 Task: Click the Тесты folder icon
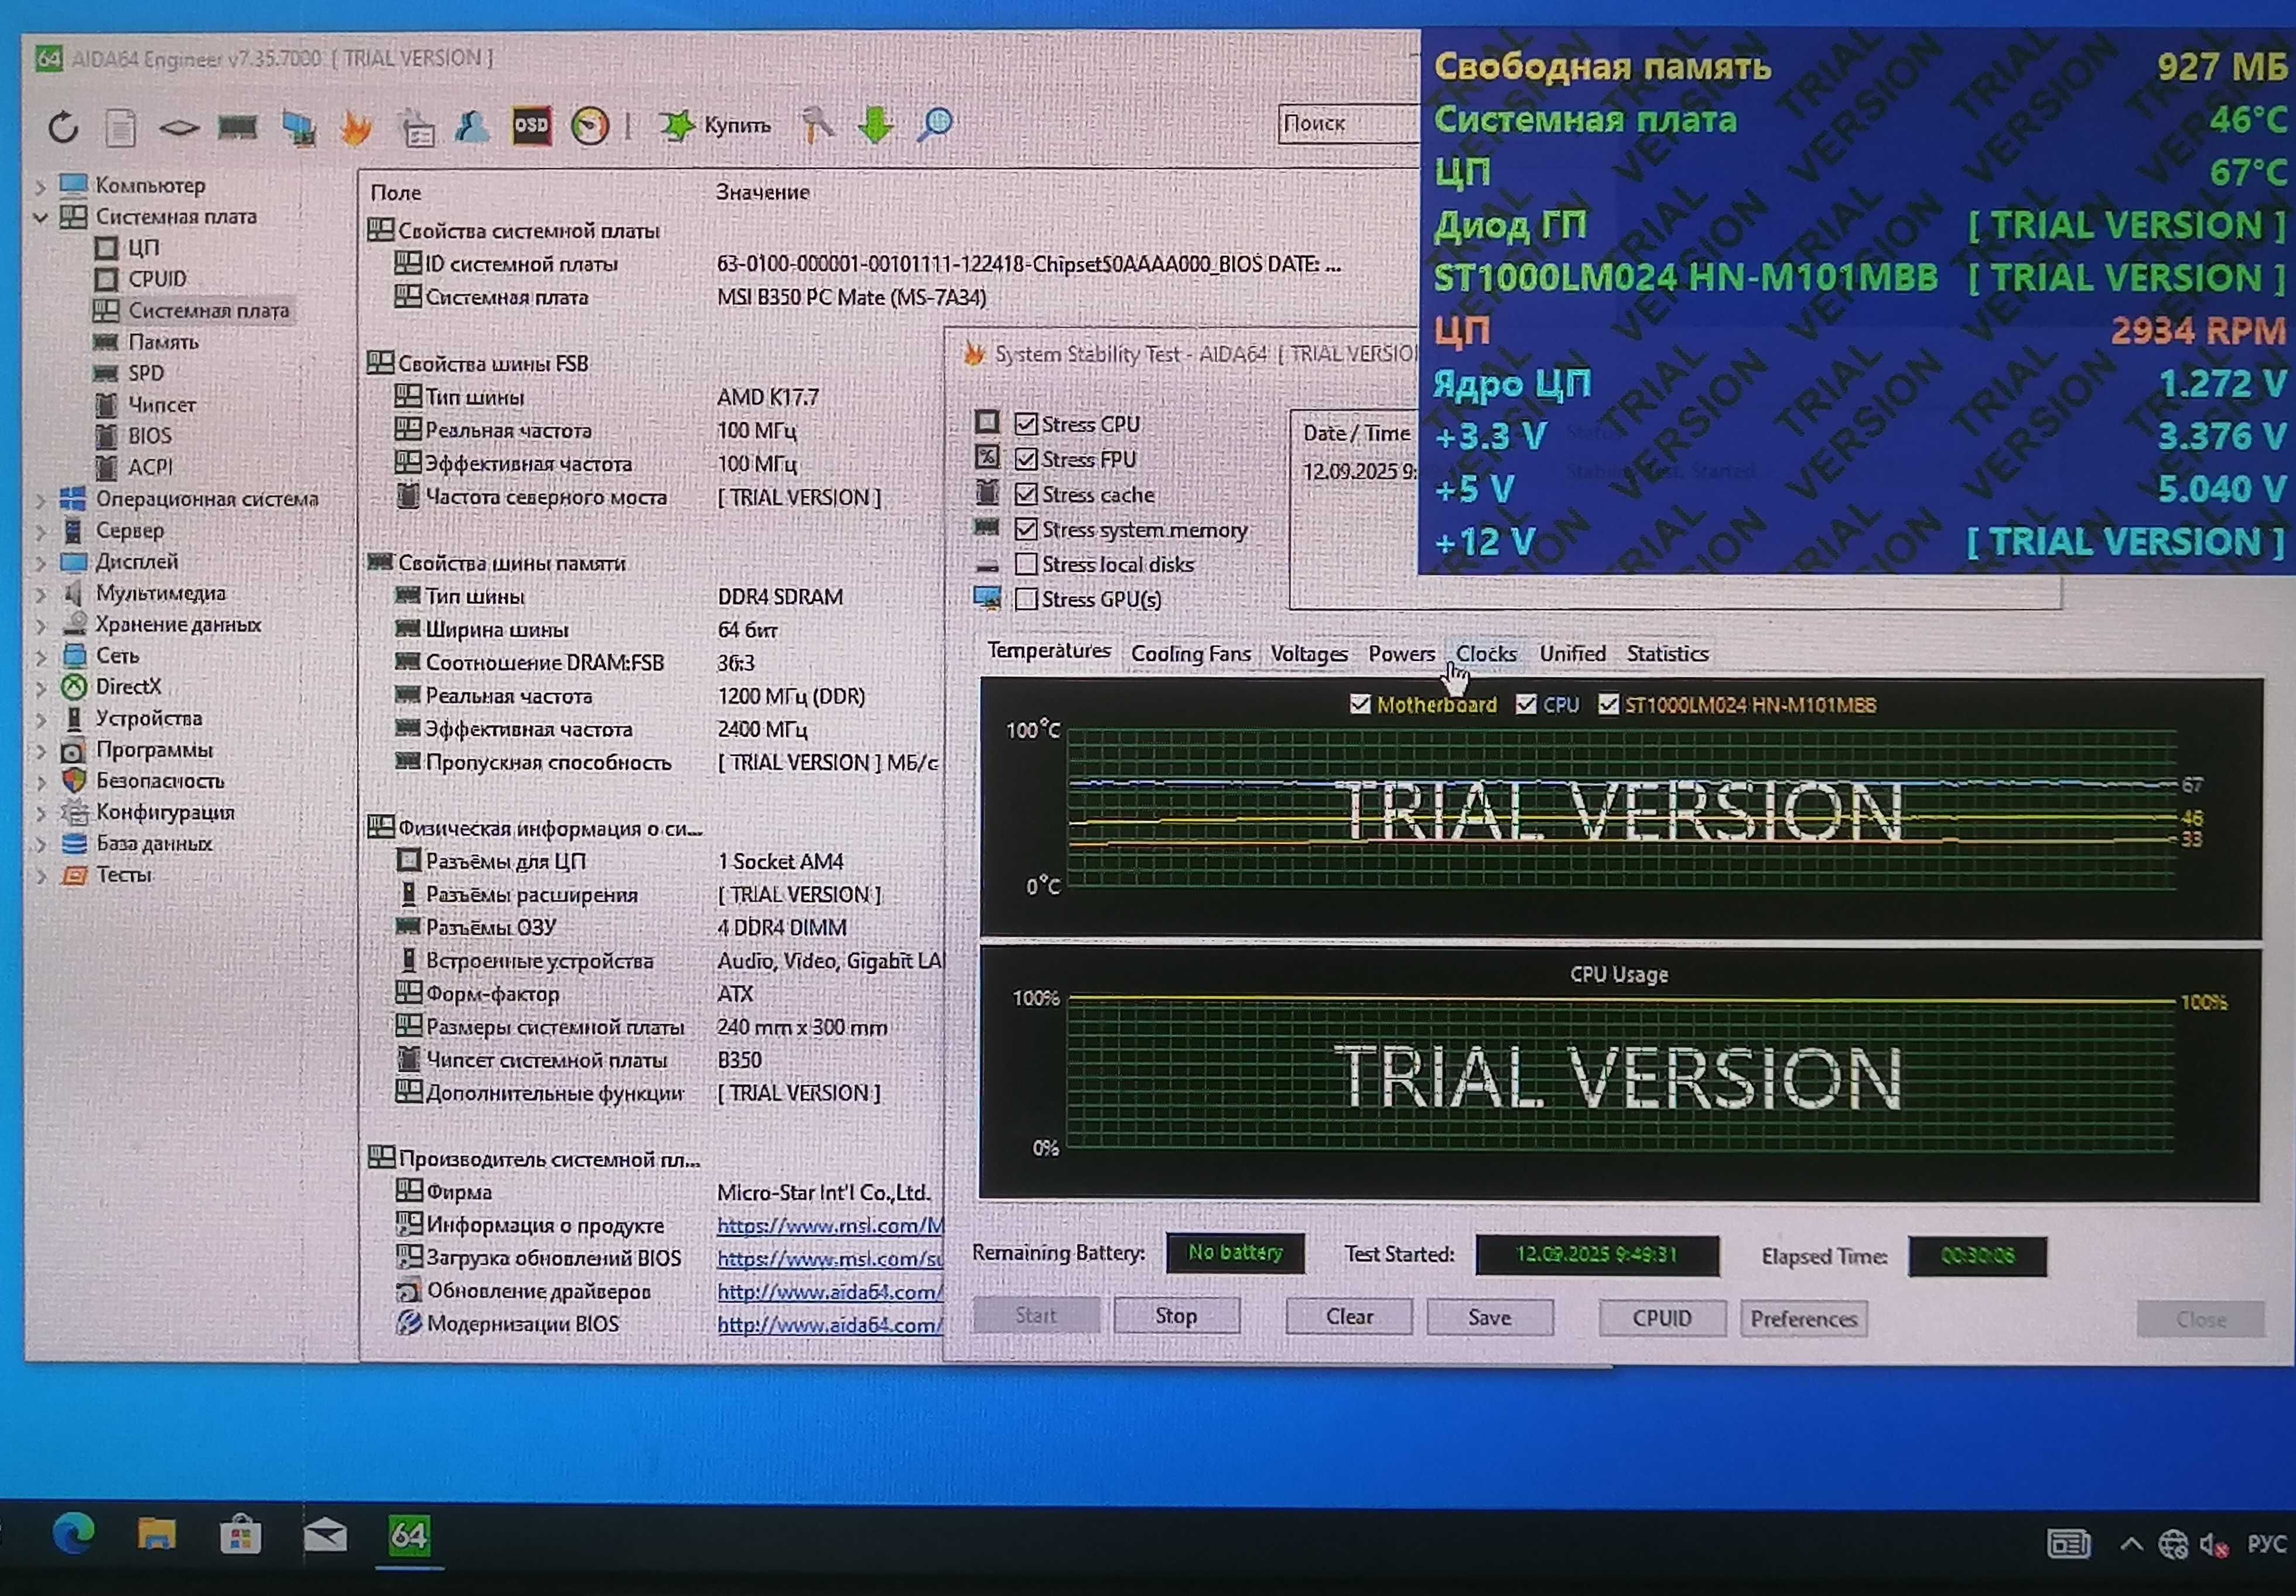(74, 876)
